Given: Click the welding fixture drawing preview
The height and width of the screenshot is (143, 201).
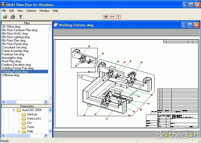Looking at the screenshot, I should [x=127, y=84].
